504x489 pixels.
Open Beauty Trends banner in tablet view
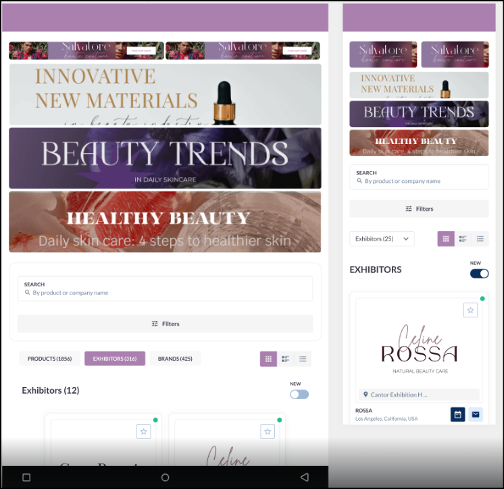(x=166, y=158)
